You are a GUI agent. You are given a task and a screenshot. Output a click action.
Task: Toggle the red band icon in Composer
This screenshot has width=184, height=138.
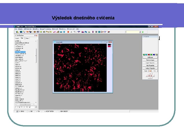[x=149, y=55]
